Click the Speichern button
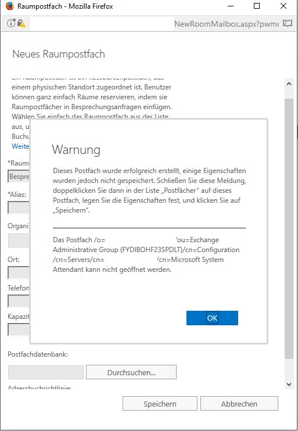 pos(160,404)
